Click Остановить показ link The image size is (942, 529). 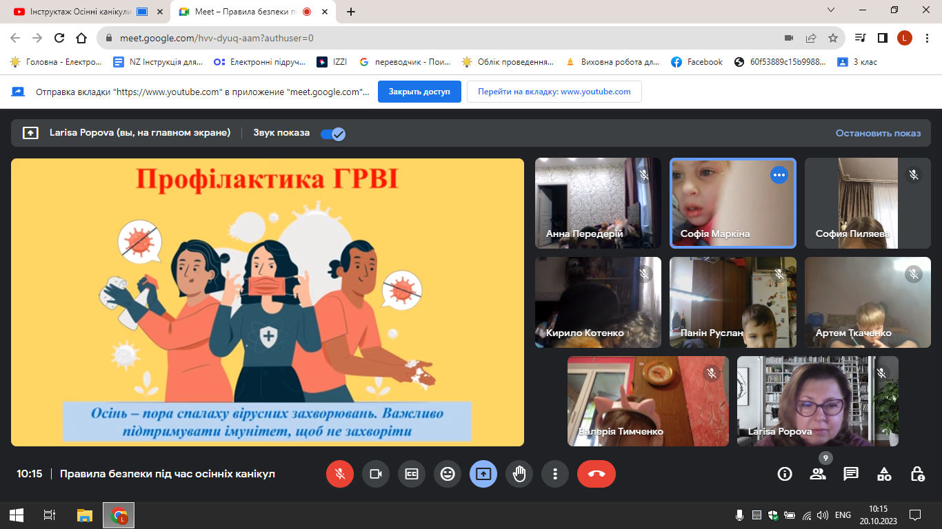point(878,133)
